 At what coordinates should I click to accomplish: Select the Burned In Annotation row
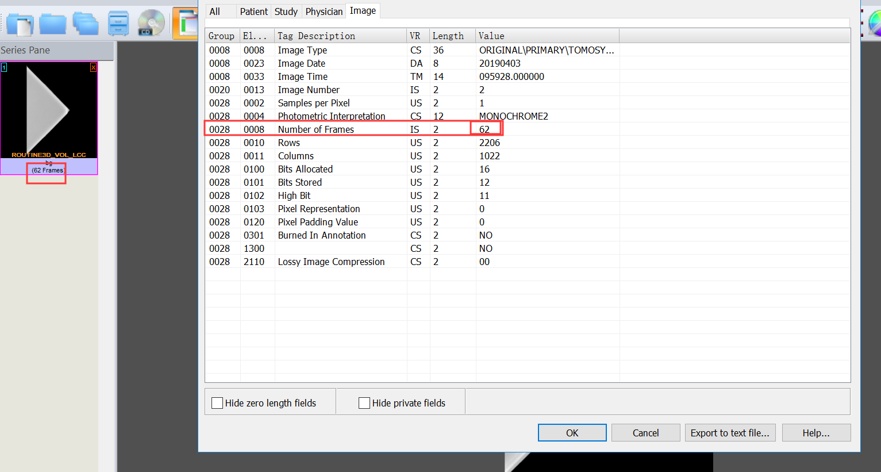[528, 235]
